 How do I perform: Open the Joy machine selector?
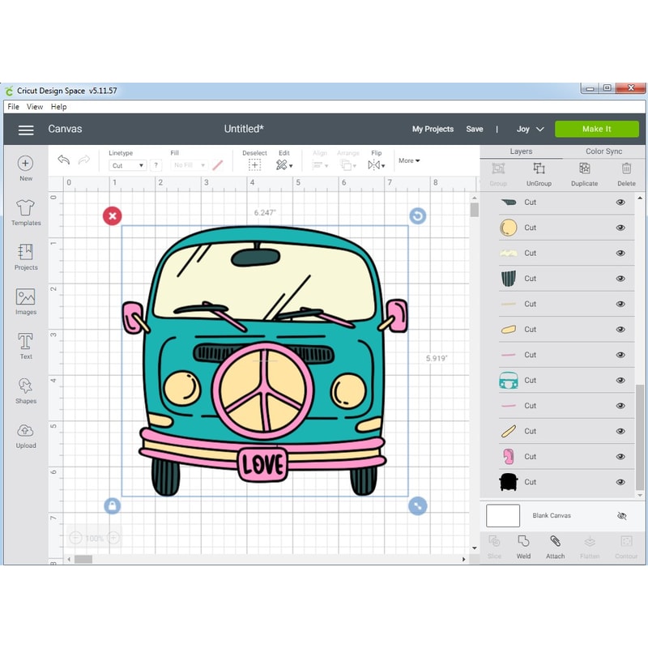pyautogui.click(x=526, y=129)
